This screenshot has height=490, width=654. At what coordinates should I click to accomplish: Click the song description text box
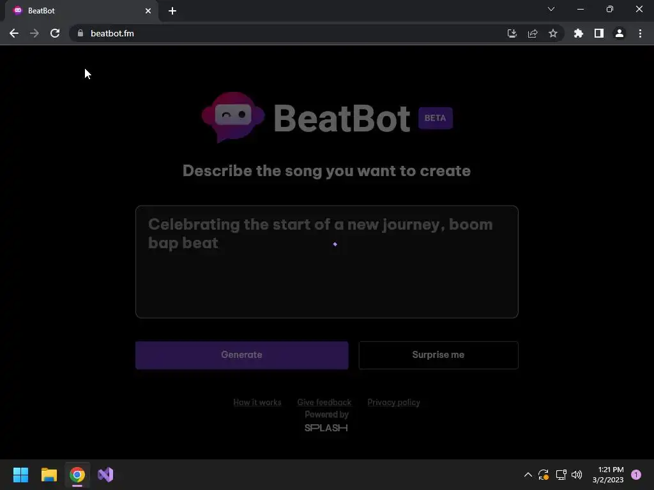pos(327,262)
